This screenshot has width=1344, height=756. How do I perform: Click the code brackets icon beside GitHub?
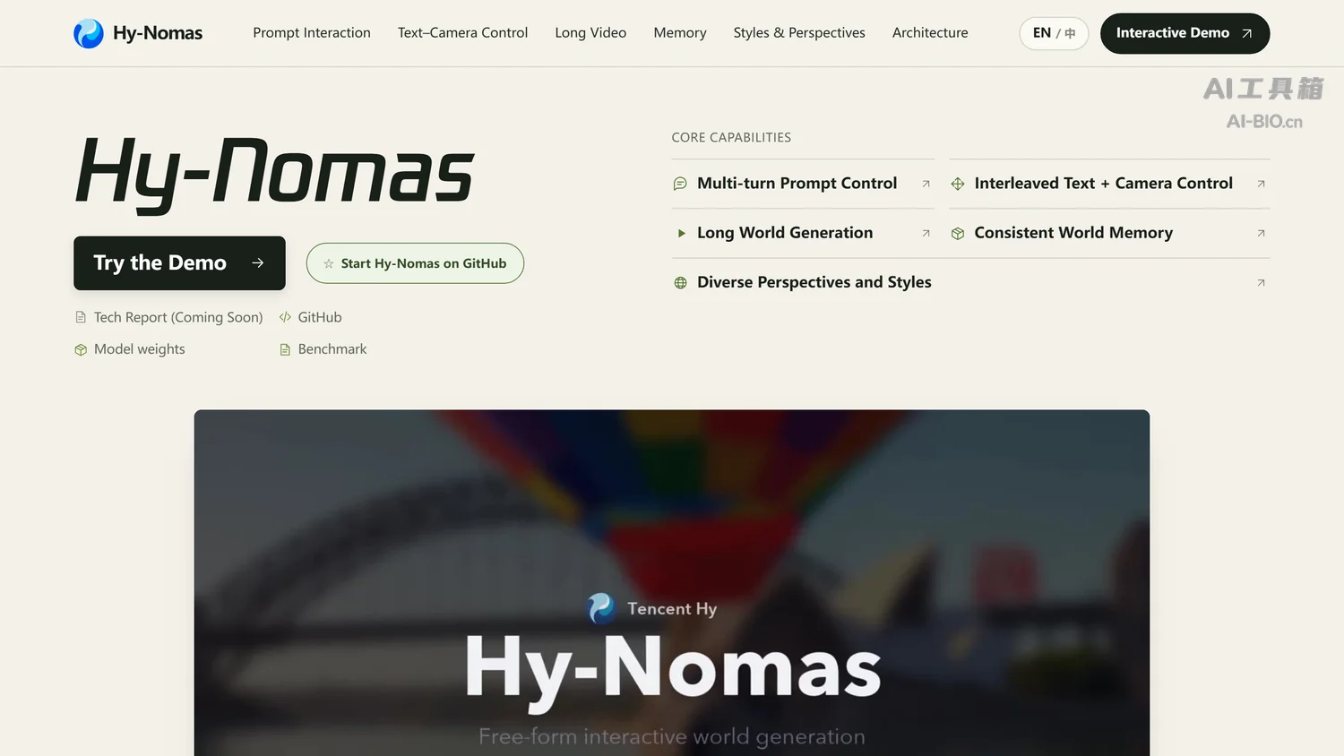pos(285,317)
